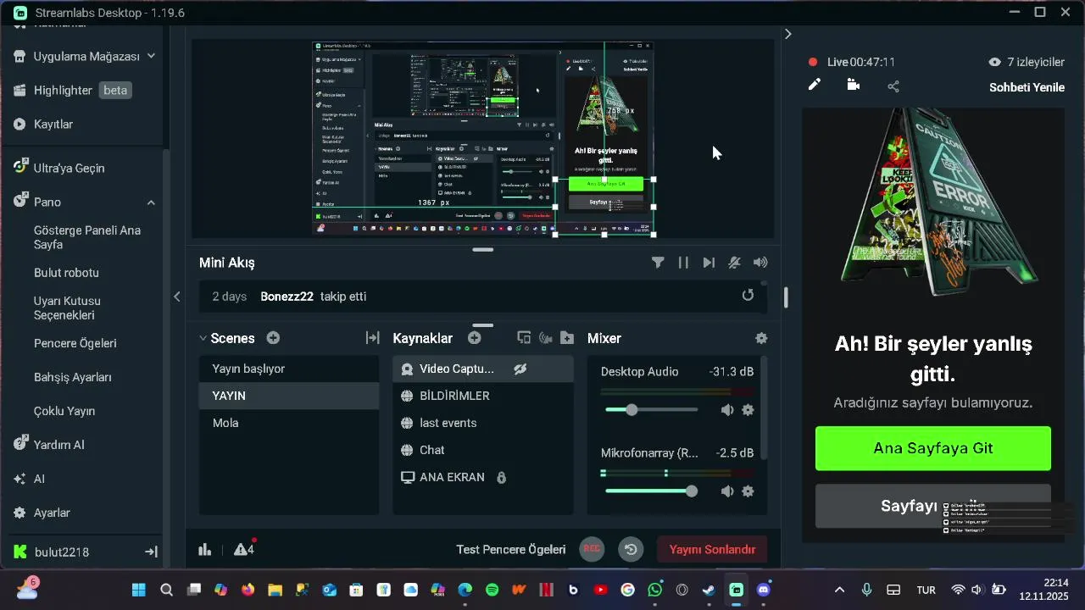Open scene transitions icon
This screenshot has width=1085, height=610.
click(x=372, y=337)
